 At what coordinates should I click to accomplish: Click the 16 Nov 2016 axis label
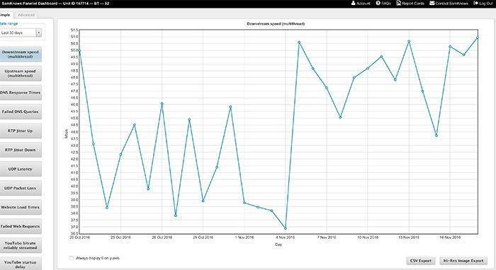[x=450, y=237]
